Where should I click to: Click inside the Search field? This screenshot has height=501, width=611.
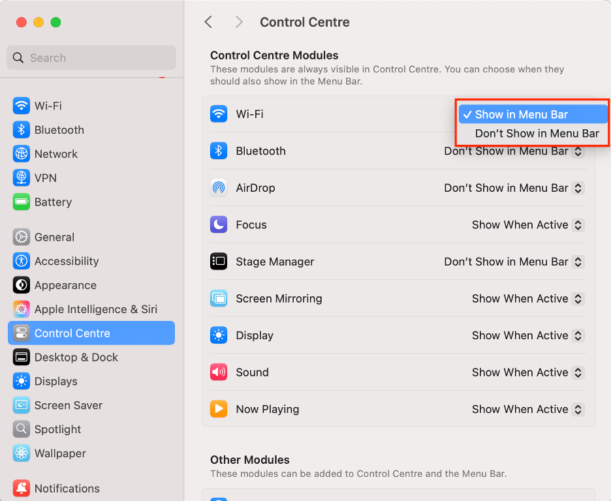click(x=91, y=57)
